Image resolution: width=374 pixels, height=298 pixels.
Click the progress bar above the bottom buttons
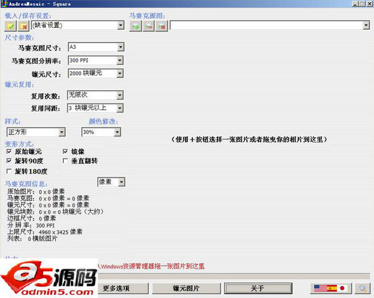coord(234,276)
